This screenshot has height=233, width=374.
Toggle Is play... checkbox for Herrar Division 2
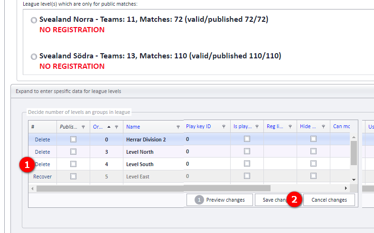(x=247, y=139)
